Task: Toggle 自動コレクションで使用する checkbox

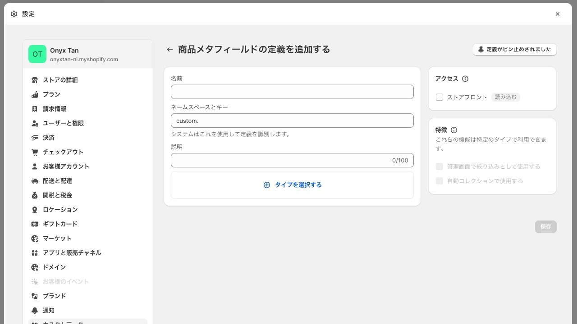Action: coord(440,181)
